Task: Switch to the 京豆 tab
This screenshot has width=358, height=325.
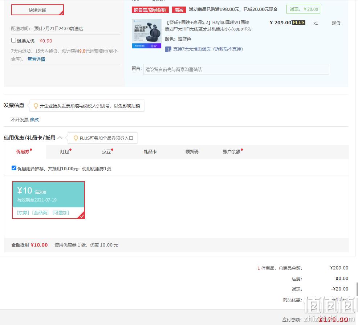Action: point(106,152)
